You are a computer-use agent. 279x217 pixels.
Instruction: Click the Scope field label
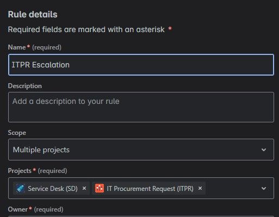click(x=17, y=133)
